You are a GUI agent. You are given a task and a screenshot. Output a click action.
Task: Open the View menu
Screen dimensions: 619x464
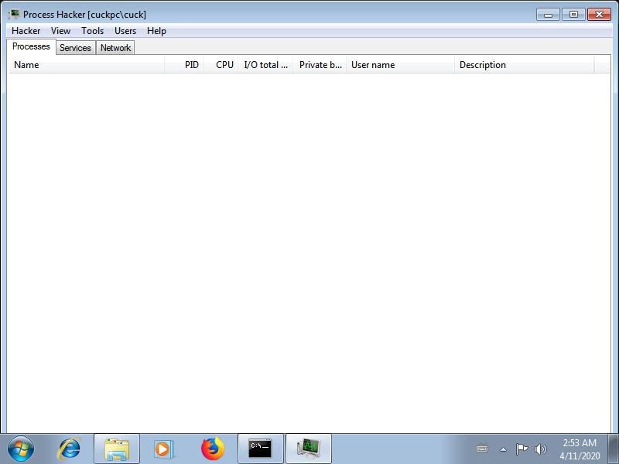coord(60,31)
